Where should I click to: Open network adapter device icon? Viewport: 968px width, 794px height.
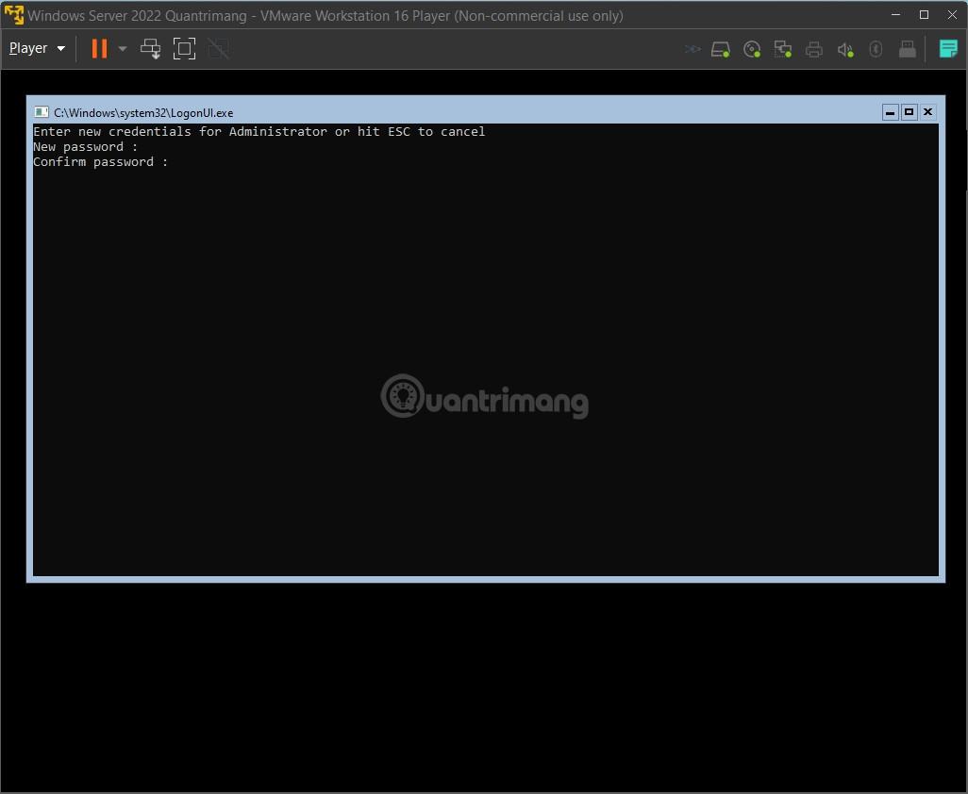point(783,49)
